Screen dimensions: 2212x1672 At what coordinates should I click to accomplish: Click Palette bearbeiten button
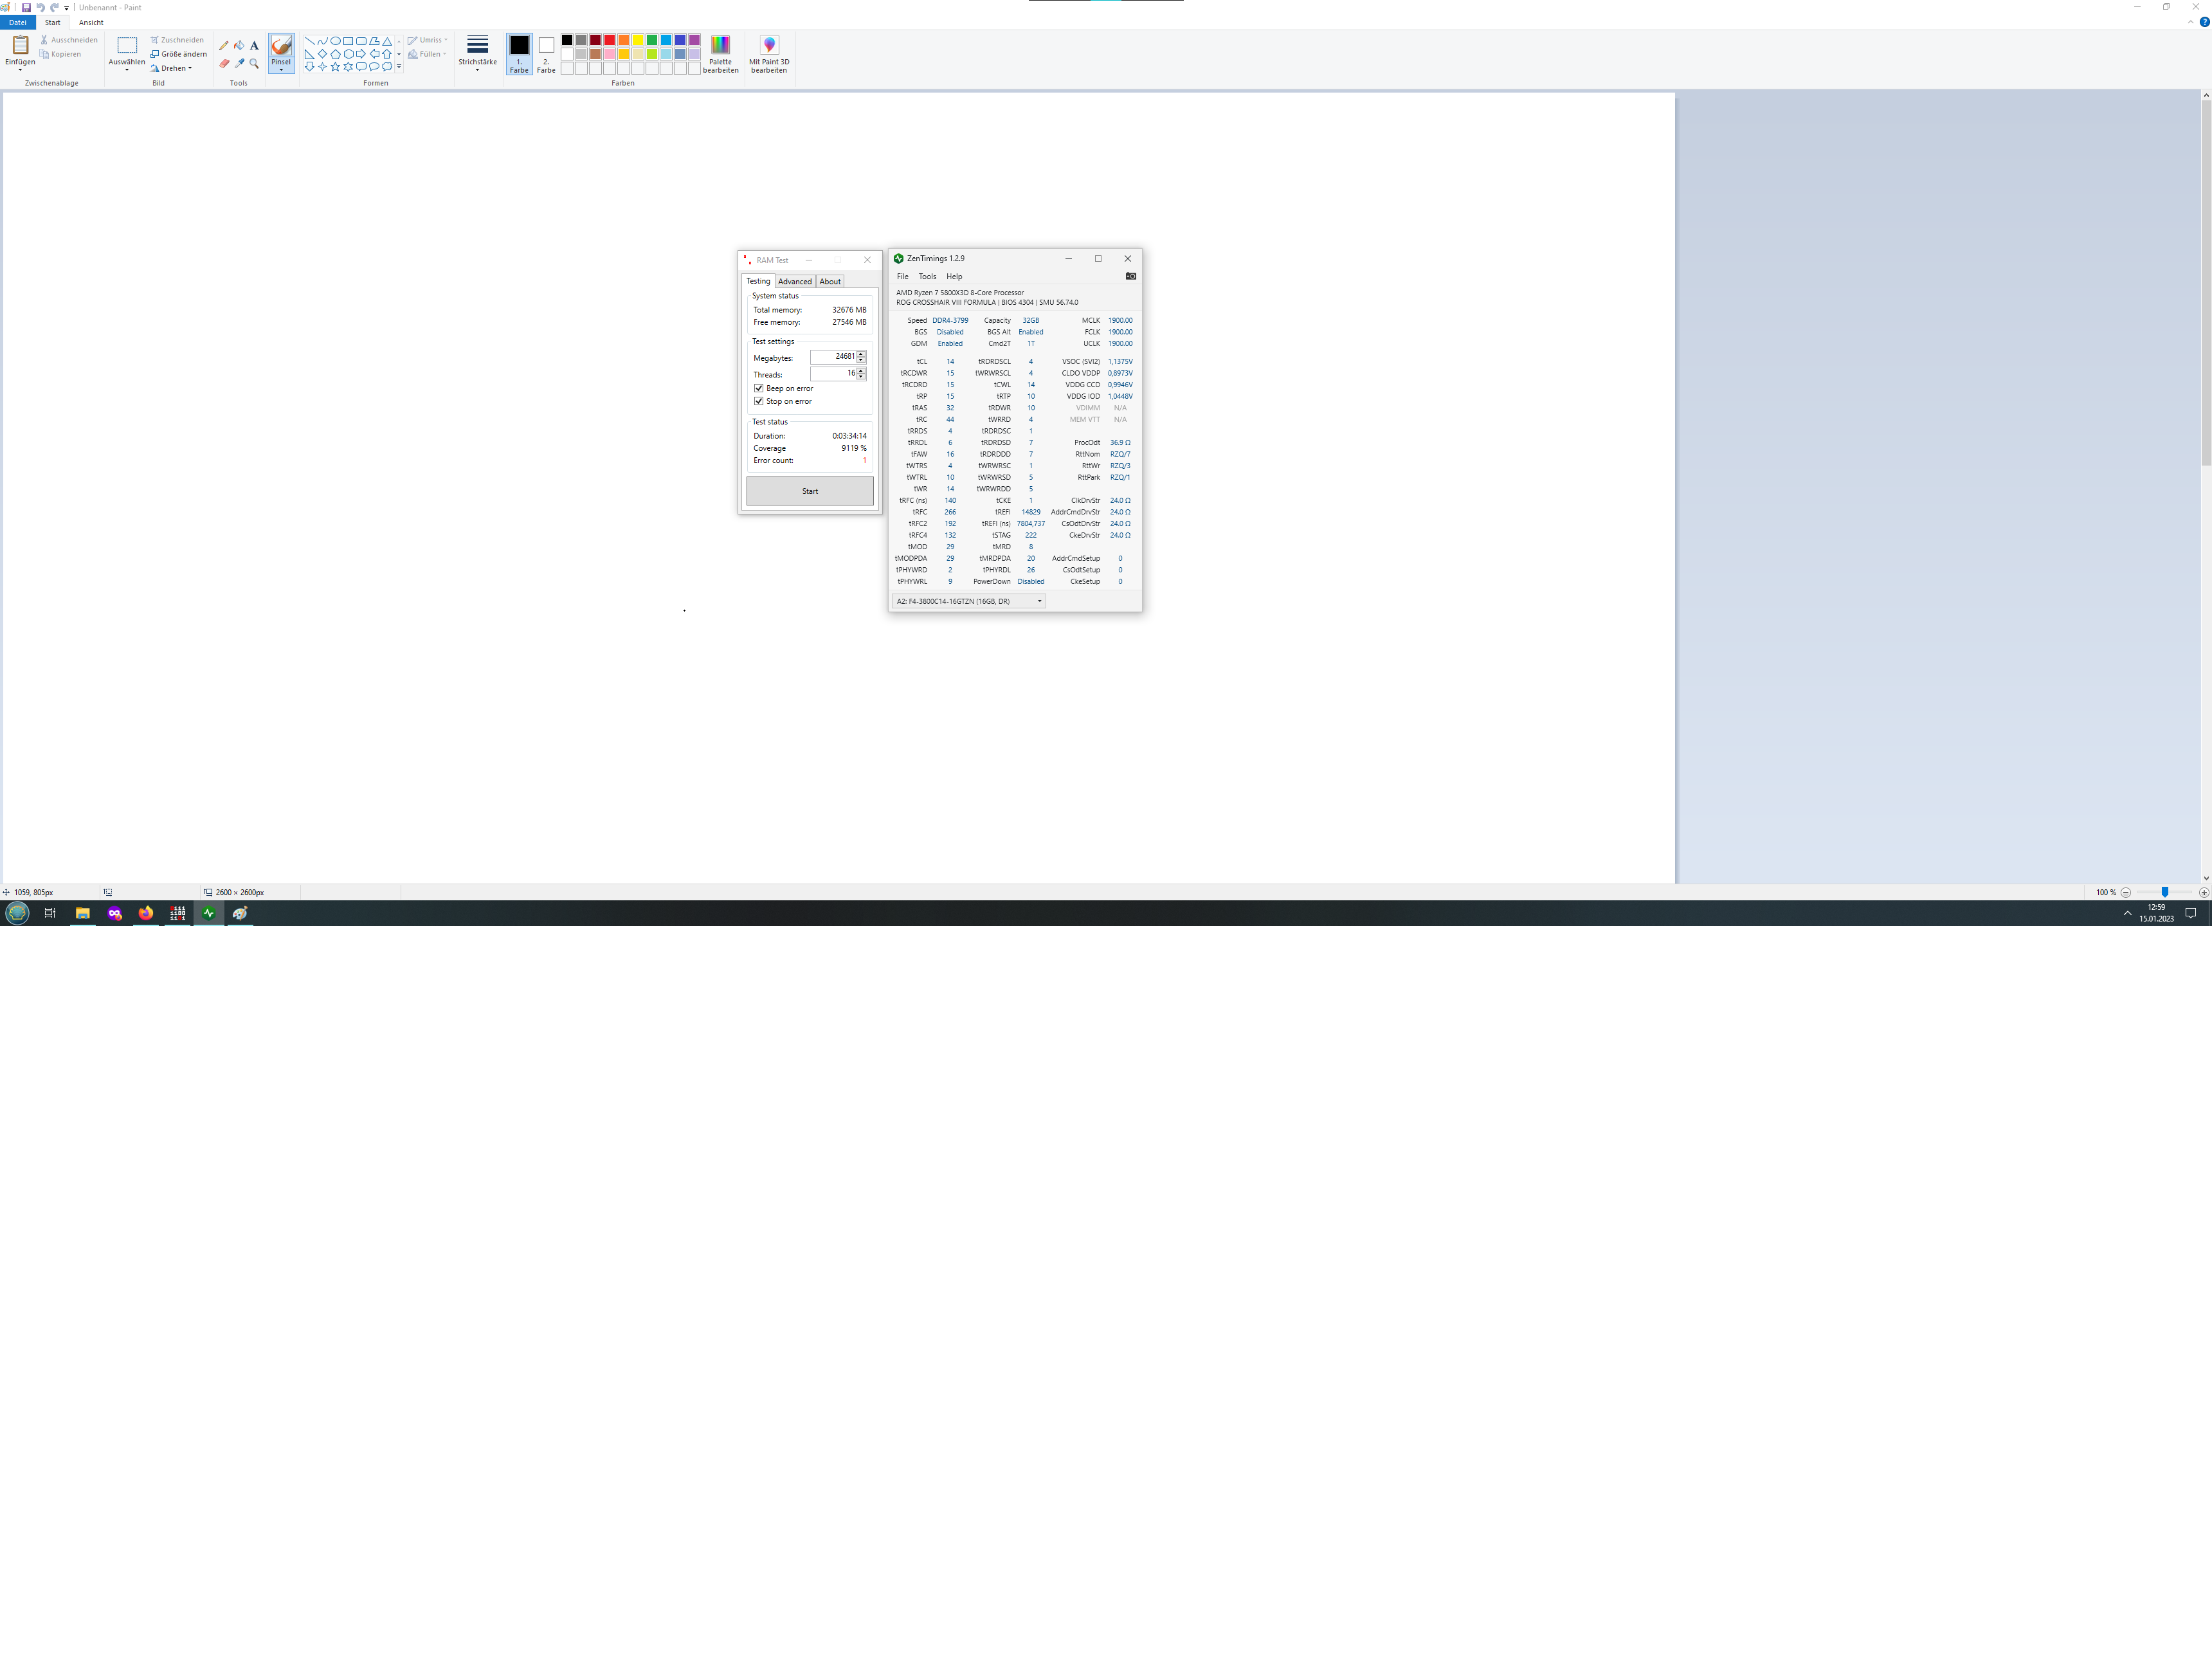click(720, 53)
